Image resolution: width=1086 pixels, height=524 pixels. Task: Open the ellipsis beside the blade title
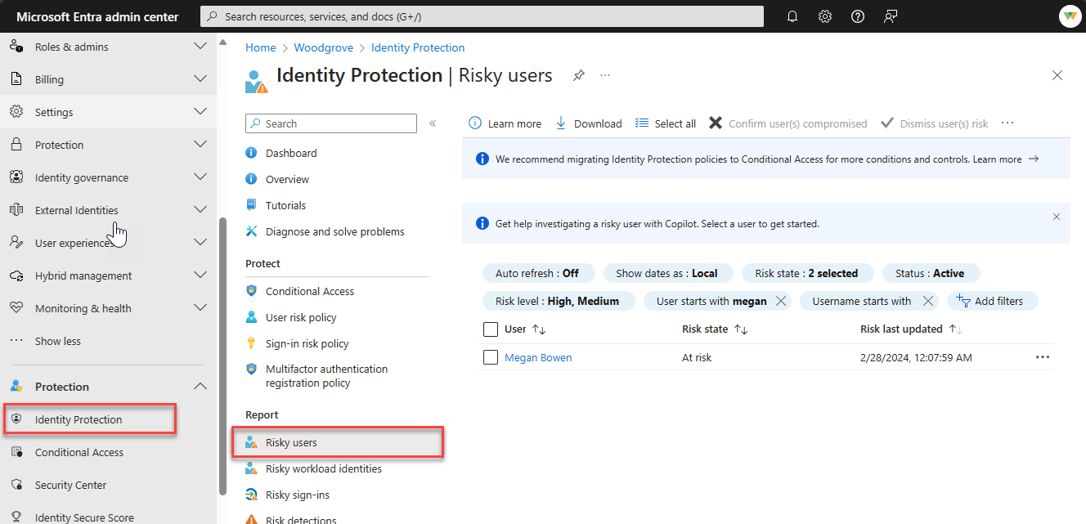(x=605, y=75)
